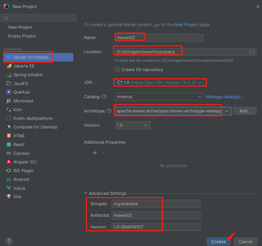The width and height of the screenshot is (262, 246).
Task: Collapse the Advanced Settings section
Action: tap(85, 193)
